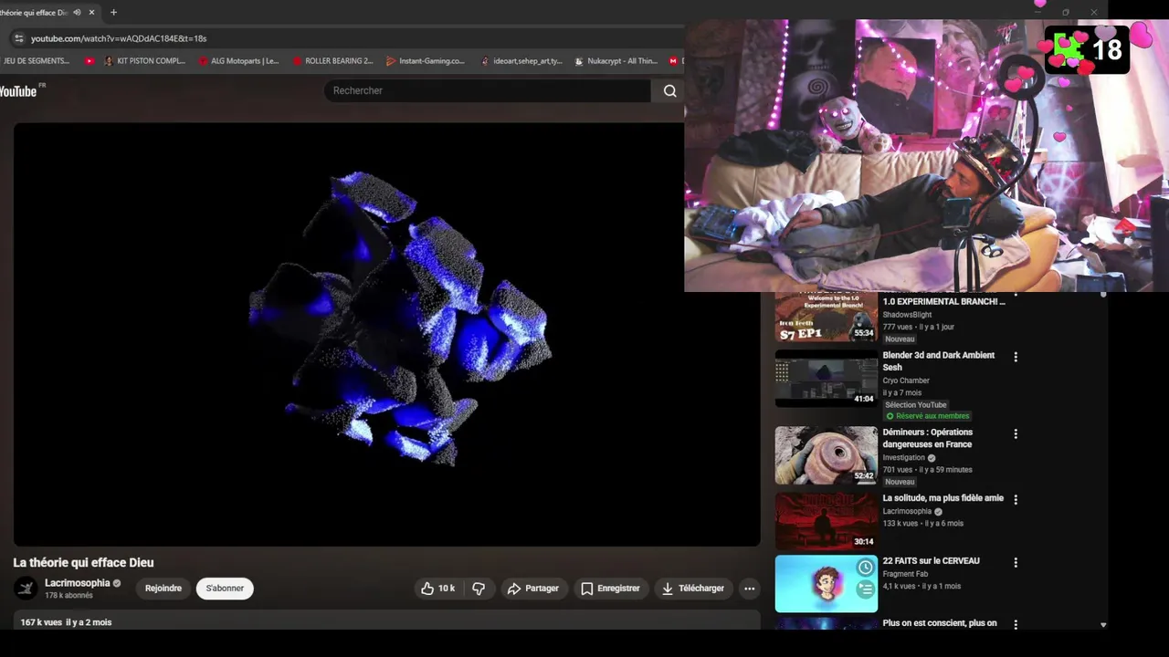The height and width of the screenshot is (657, 1169).
Task: Subscribe with the S'abonner button
Action: [225, 589]
